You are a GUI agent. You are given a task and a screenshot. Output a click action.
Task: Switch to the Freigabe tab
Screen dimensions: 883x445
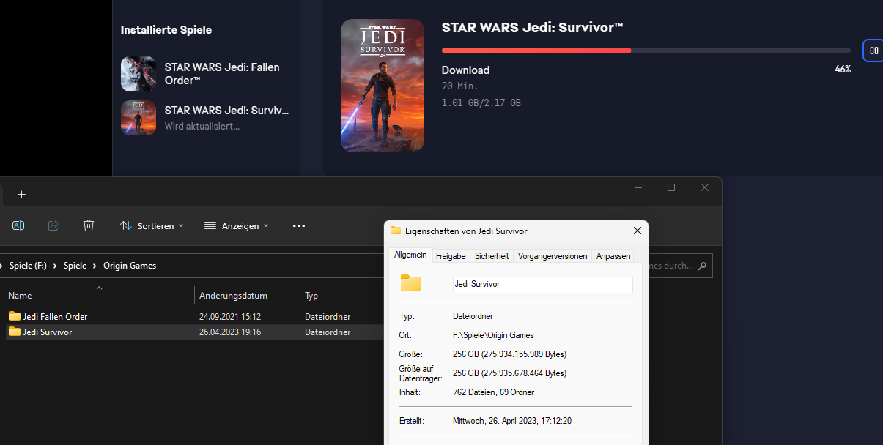[451, 256]
